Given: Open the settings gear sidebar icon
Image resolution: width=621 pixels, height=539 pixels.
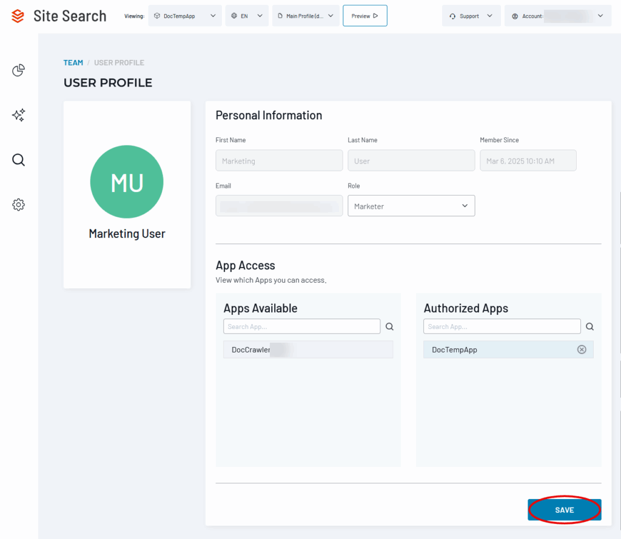Looking at the screenshot, I should click(x=19, y=205).
